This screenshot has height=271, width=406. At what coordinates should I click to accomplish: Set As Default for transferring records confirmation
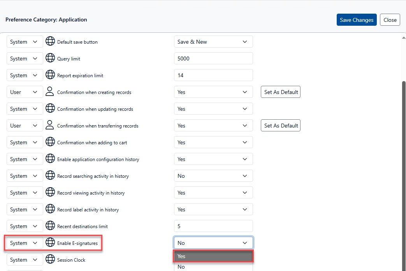(x=281, y=126)
